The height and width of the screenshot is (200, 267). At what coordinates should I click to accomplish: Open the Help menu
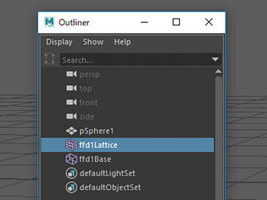coord(122,42)
